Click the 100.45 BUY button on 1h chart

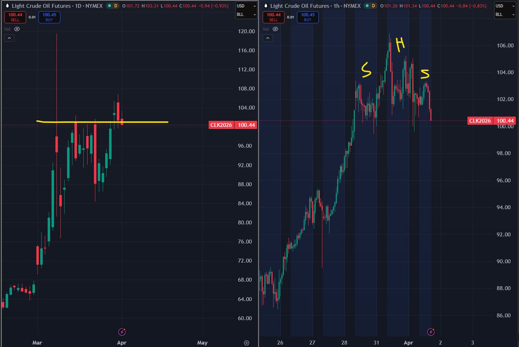pos(308,17)
